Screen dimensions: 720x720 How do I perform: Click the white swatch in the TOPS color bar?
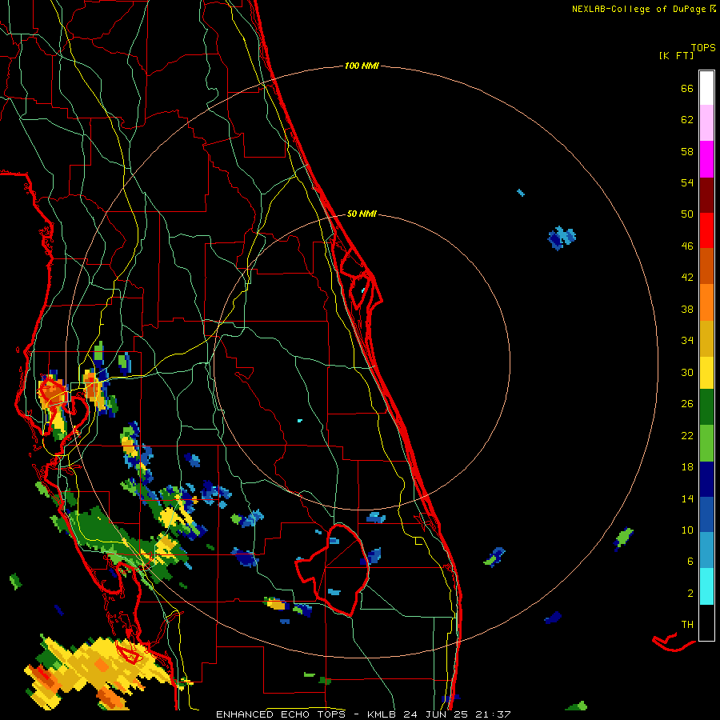click(x=706, y=88)
